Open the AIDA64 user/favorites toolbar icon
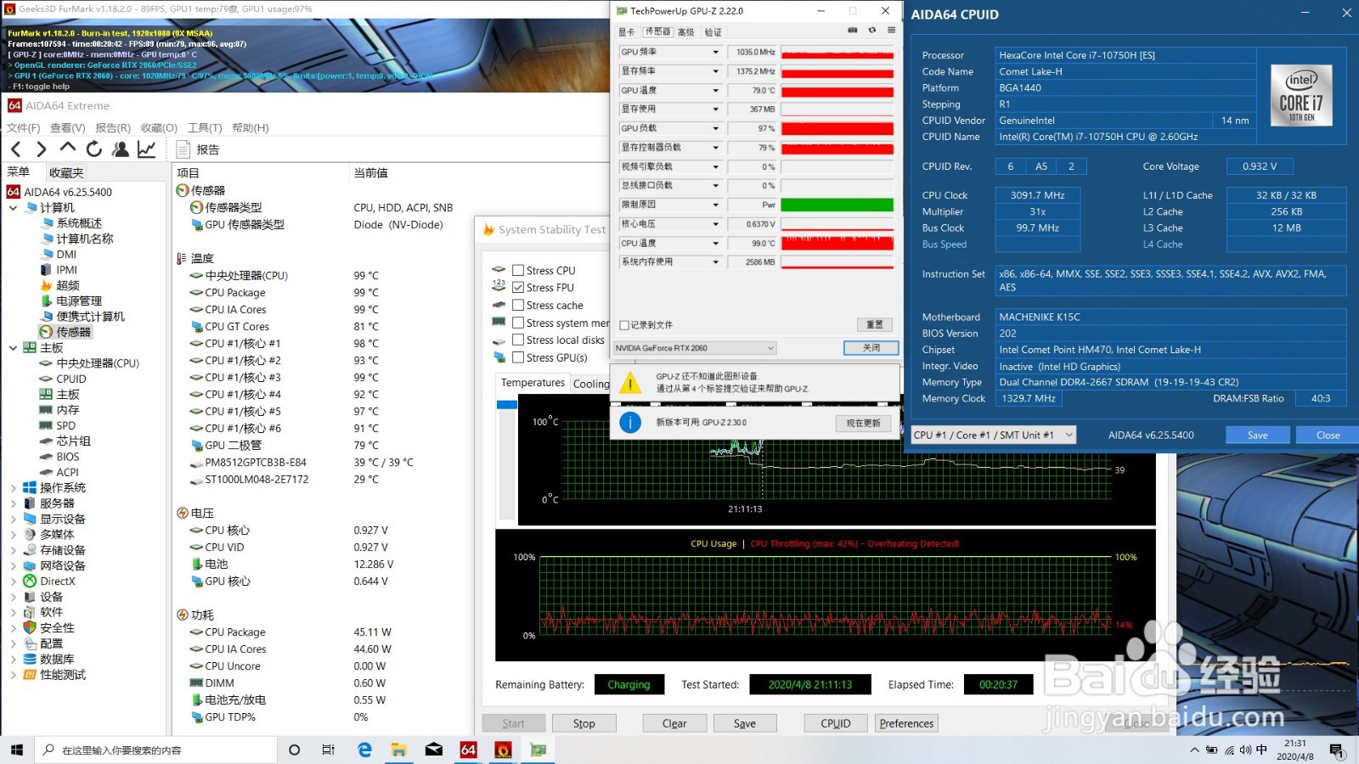 [121, 149]
